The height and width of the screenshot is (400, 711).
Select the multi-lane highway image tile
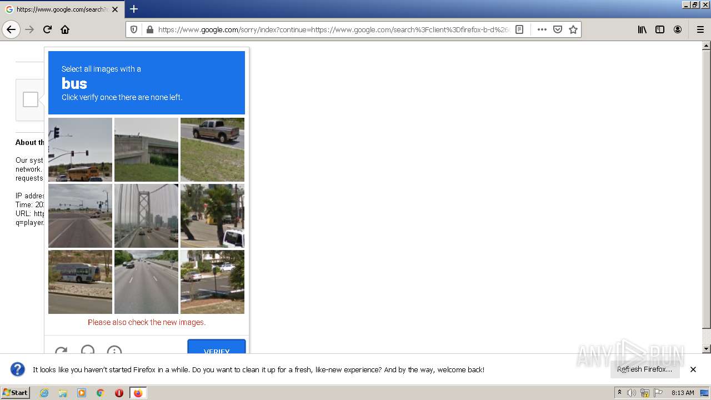coord(146,282)
